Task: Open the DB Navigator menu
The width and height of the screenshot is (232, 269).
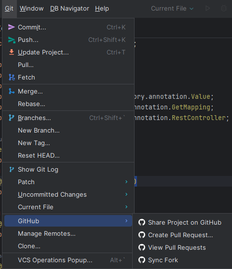Action: (x=69, y=8)
